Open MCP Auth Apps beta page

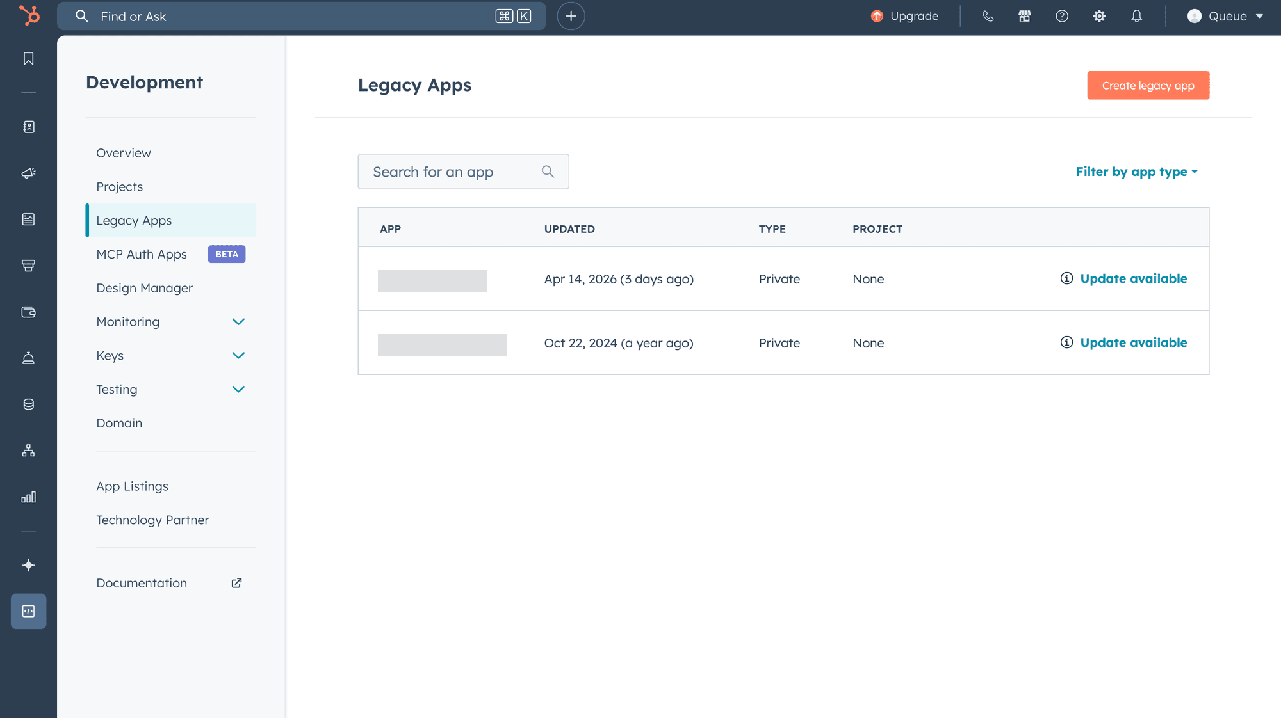pyautogui.click(x=142, y=254)
